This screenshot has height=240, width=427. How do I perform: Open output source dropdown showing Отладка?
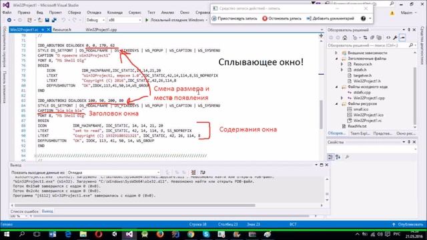(x=113, y=173)
